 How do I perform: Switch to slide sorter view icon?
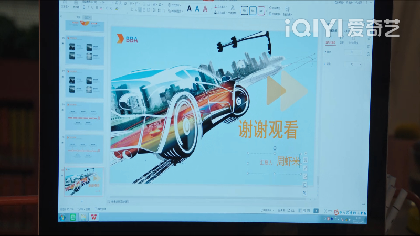pyautogui.click(x=304, y=211)
